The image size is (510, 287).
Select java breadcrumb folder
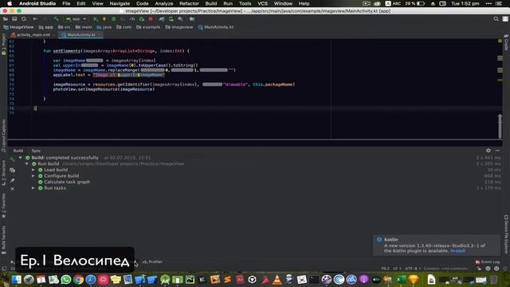(x=104, y=27)
